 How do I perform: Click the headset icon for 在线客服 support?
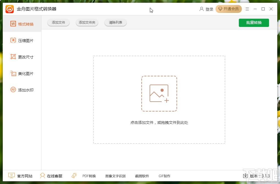tap(43, 176)
